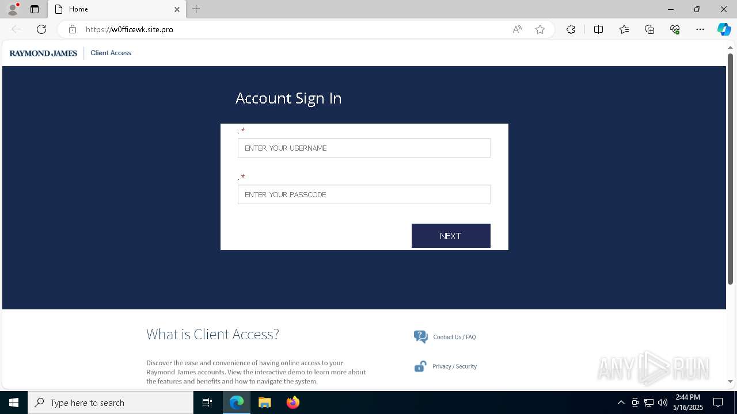This screenshot has width=737, height=414.
Task: Open Task View on taskbar
Action: point(207,402)
